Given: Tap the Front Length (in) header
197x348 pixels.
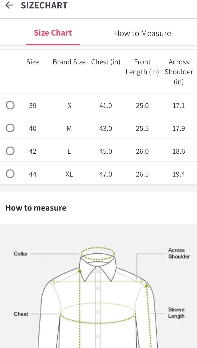Looking at the screenshot, I should click(x=142, y=67).
